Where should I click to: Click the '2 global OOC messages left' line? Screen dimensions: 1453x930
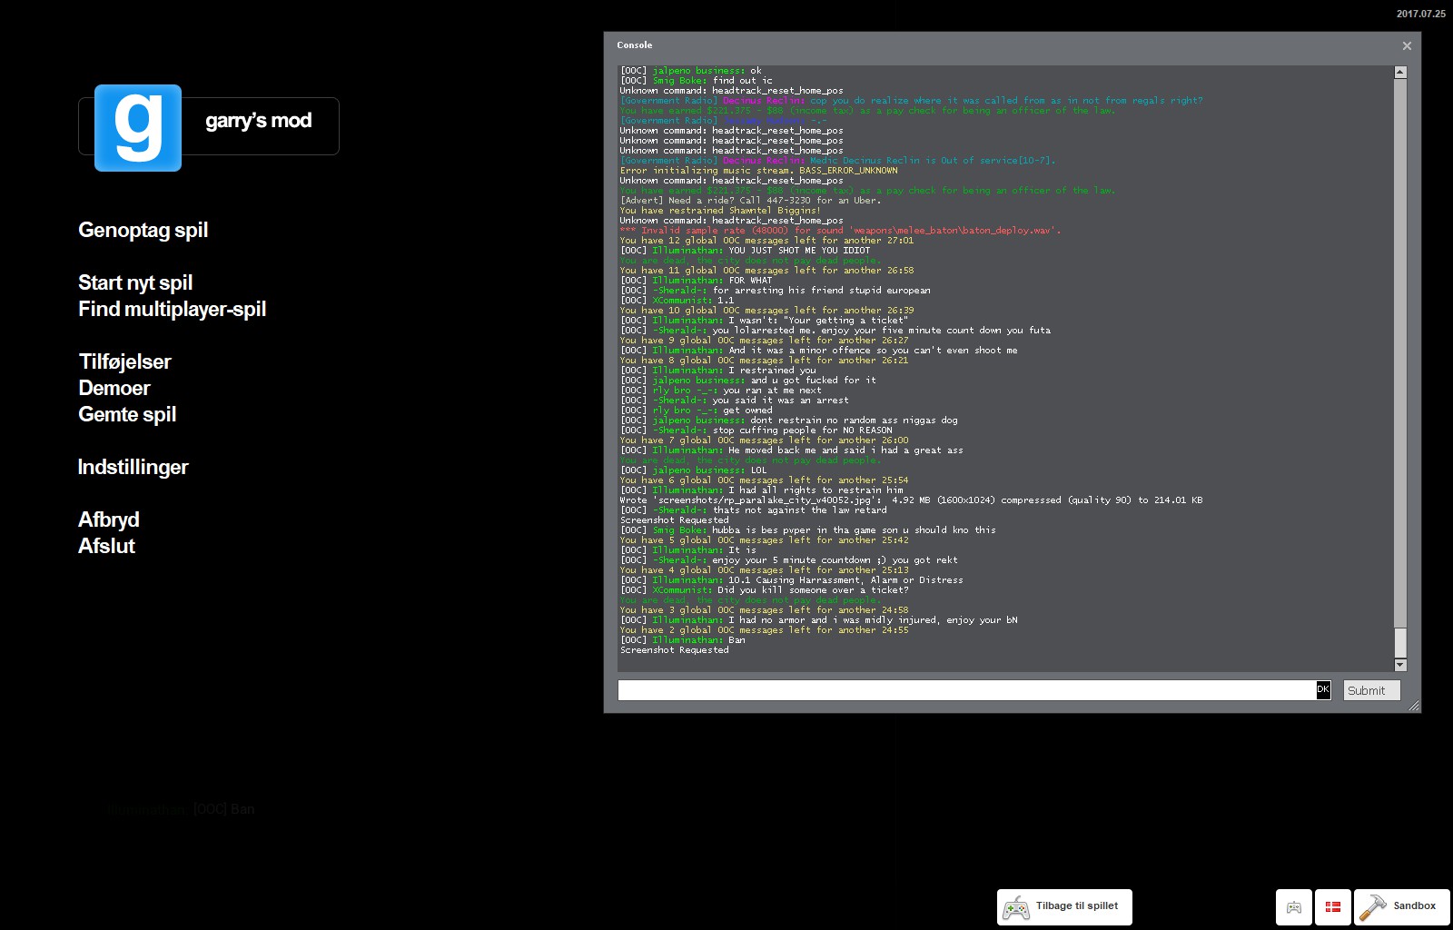click(x=764, y=630)
